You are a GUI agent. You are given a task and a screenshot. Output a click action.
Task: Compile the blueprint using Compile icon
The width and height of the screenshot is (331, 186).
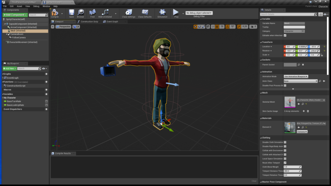click(x=55, y=13)
